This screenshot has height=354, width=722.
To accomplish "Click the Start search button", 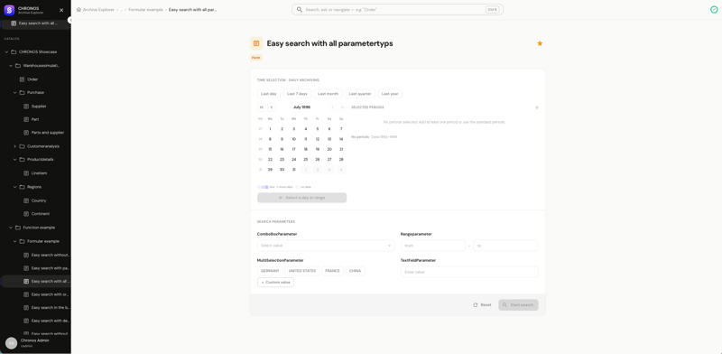I will pyautogui.click(x=518, y=305).
